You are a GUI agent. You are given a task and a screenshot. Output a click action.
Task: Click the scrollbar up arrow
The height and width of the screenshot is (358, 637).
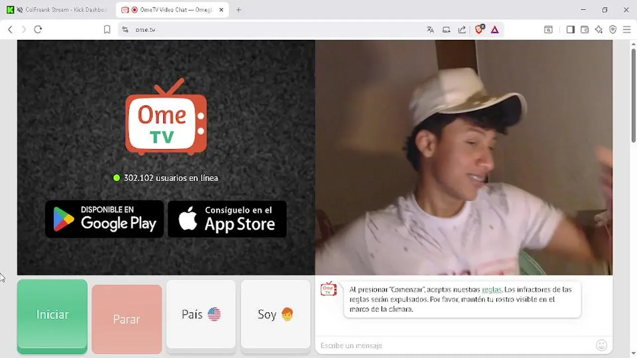(633, 44)
